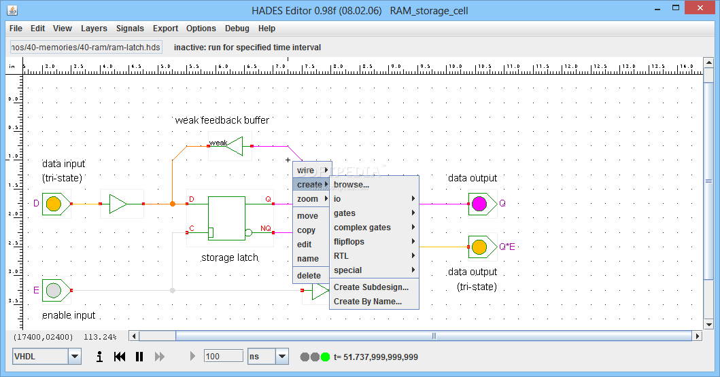Click the vertical scrollbar up arrow
Viewport: 720px width, 377px height.
[x=708, y=62]
